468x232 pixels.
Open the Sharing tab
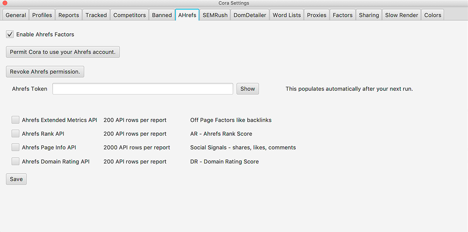[x=369, y=15]
